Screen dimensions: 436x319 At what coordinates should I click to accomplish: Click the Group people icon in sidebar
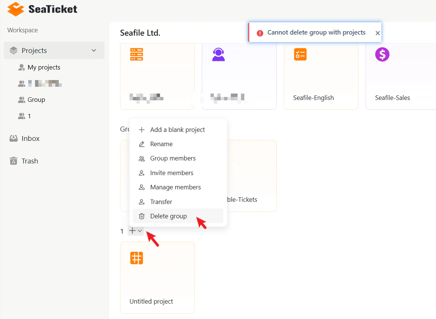[x=21, y=100]
